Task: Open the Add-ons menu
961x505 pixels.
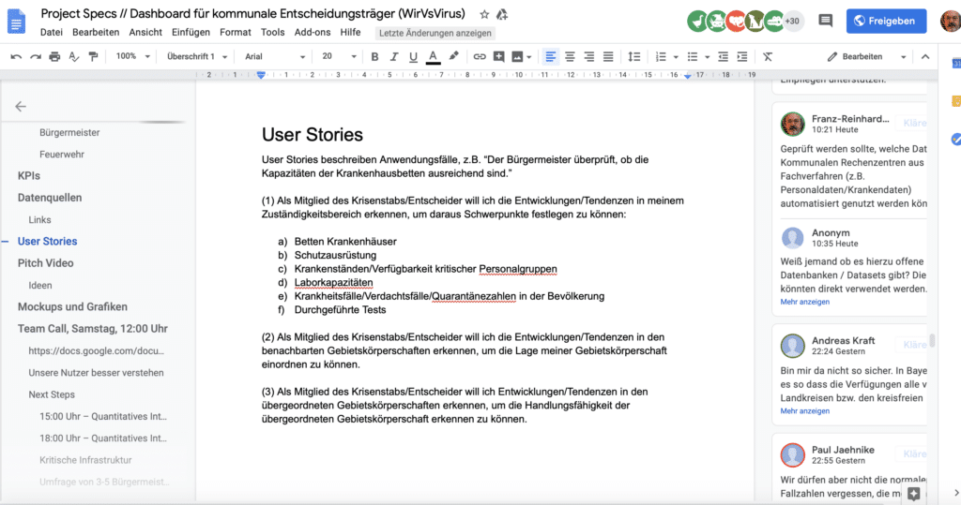Action: tap(313, 33)
